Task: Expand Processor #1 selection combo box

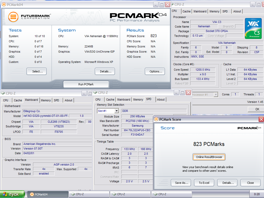Action: point(216,95)
